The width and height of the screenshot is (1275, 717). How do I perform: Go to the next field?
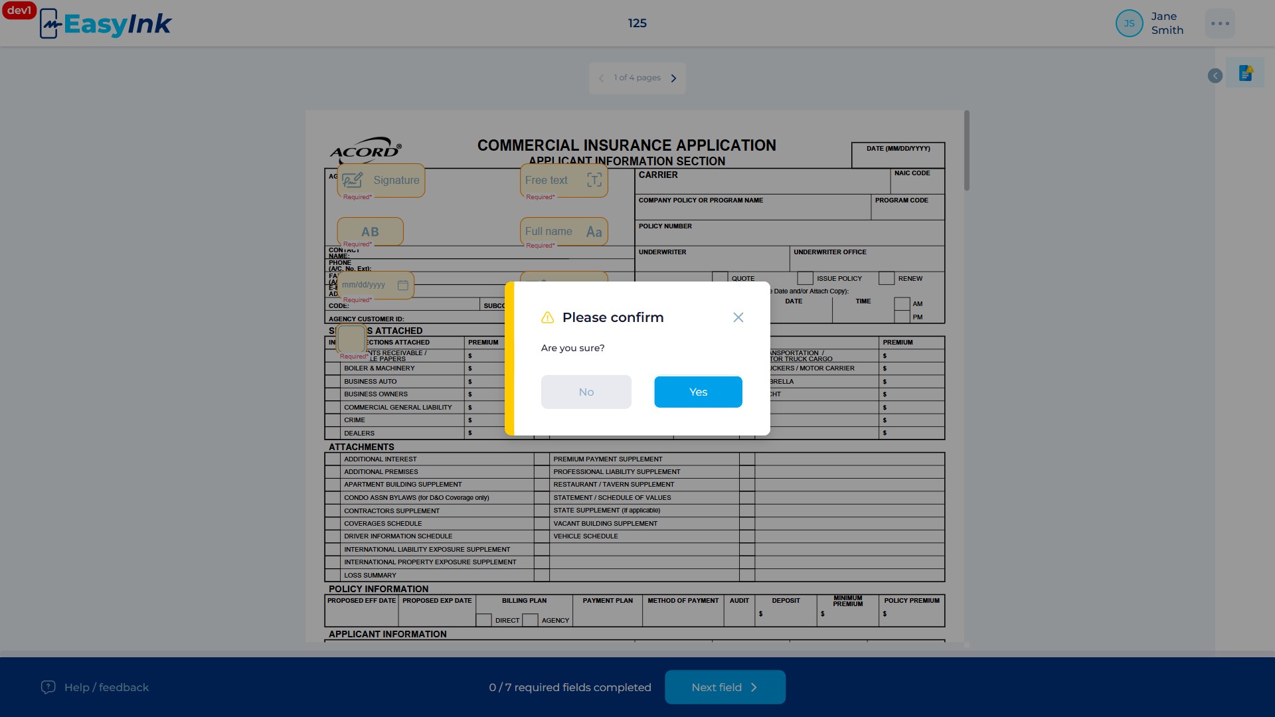(x=725, y=687)
